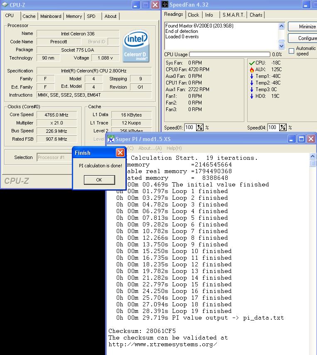Click the down arrow icon beside Temp3
This screenshot has width=317, height=355.
252,89
